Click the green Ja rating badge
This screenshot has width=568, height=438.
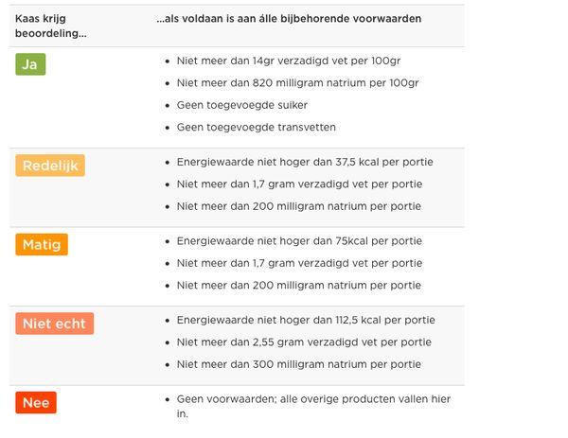[30, 64]
